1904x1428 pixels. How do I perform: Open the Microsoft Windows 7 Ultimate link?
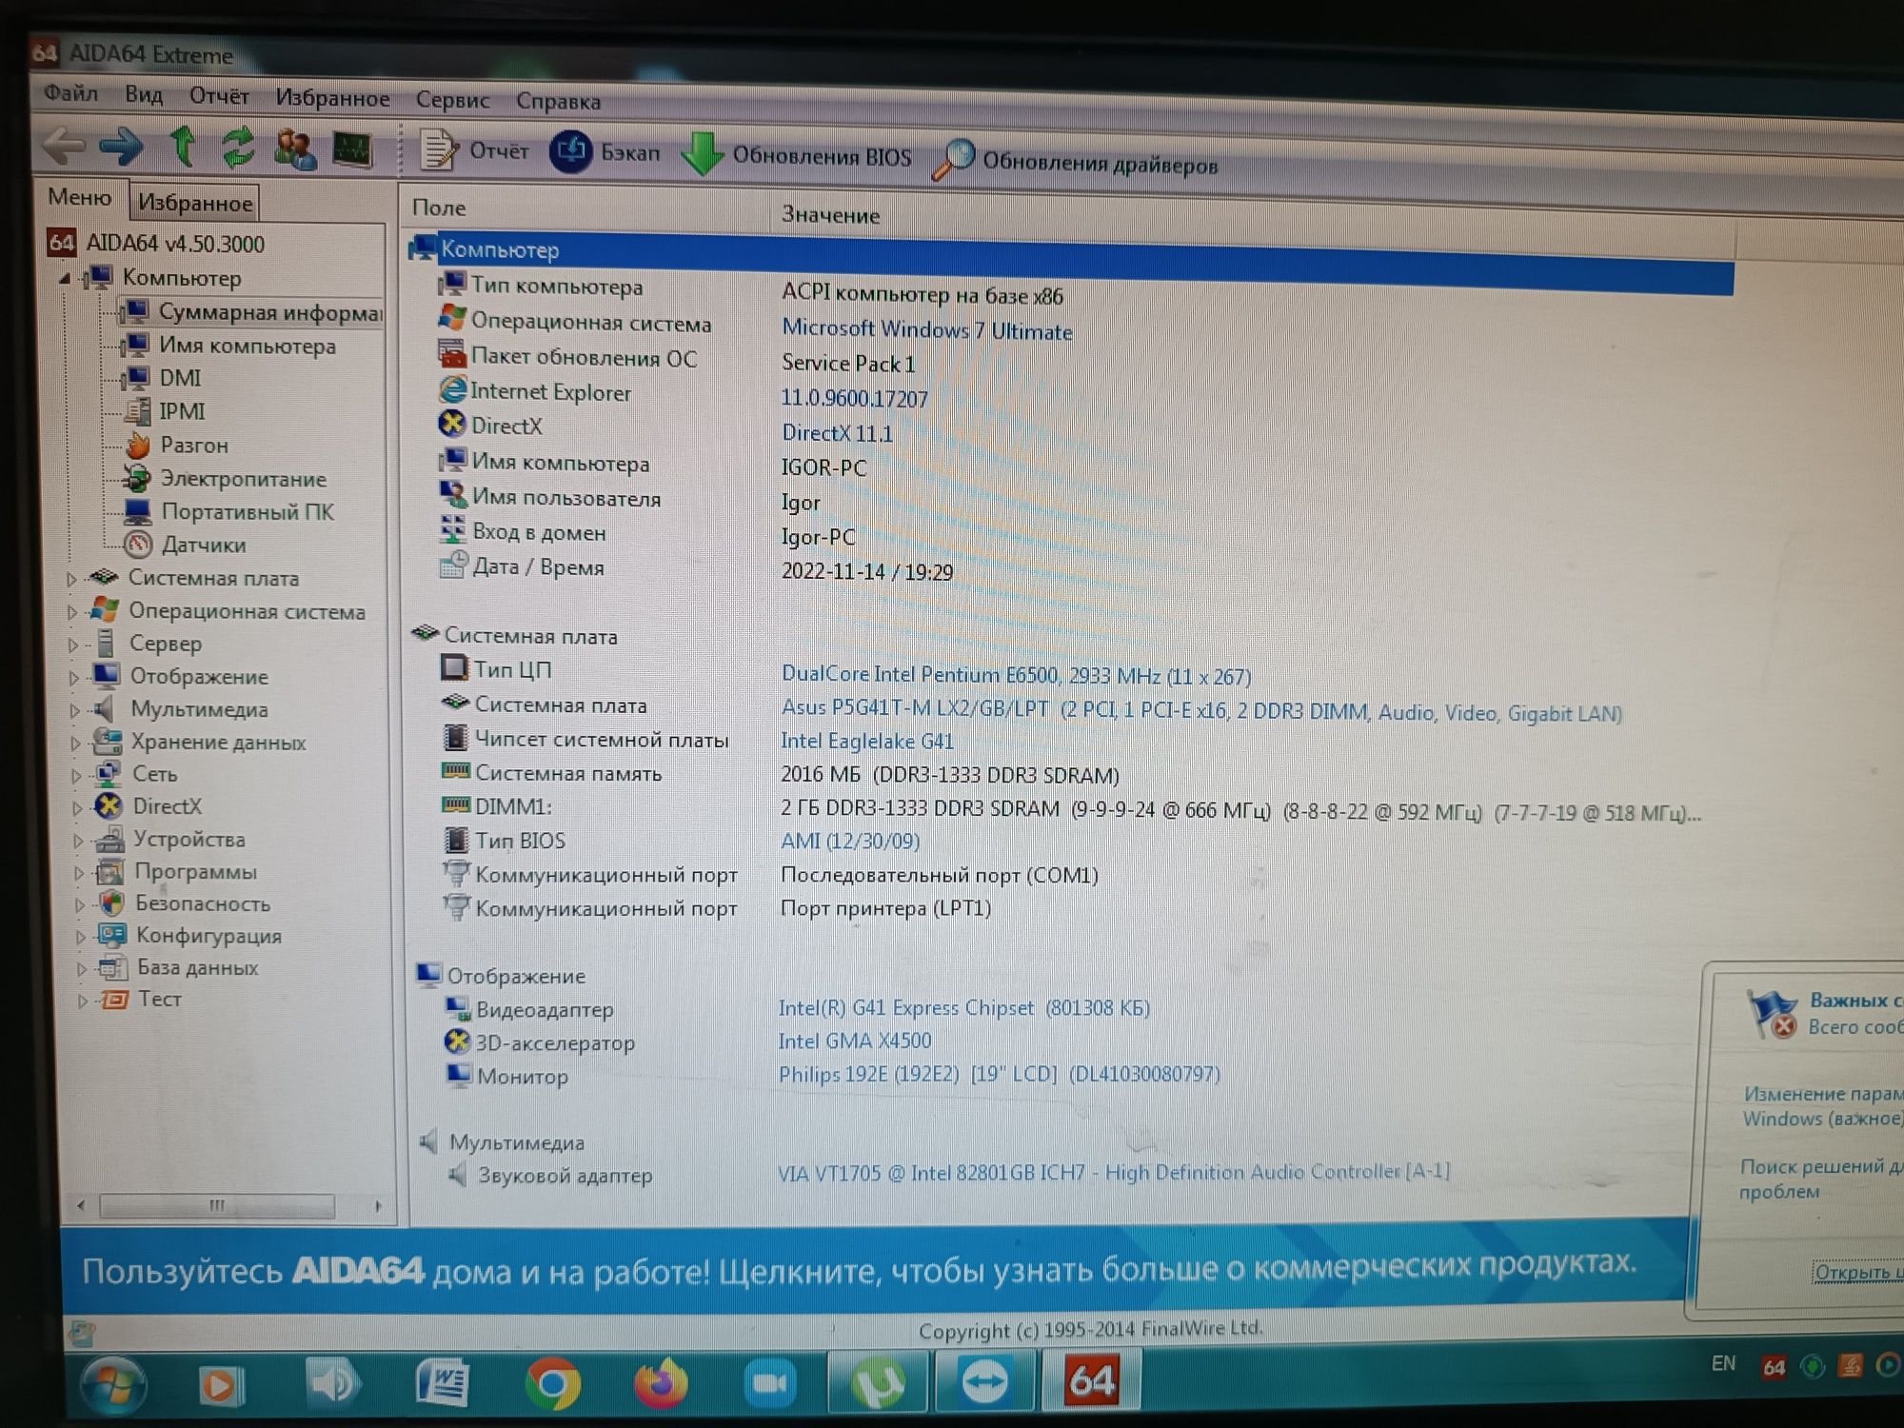tap(926, 330)
